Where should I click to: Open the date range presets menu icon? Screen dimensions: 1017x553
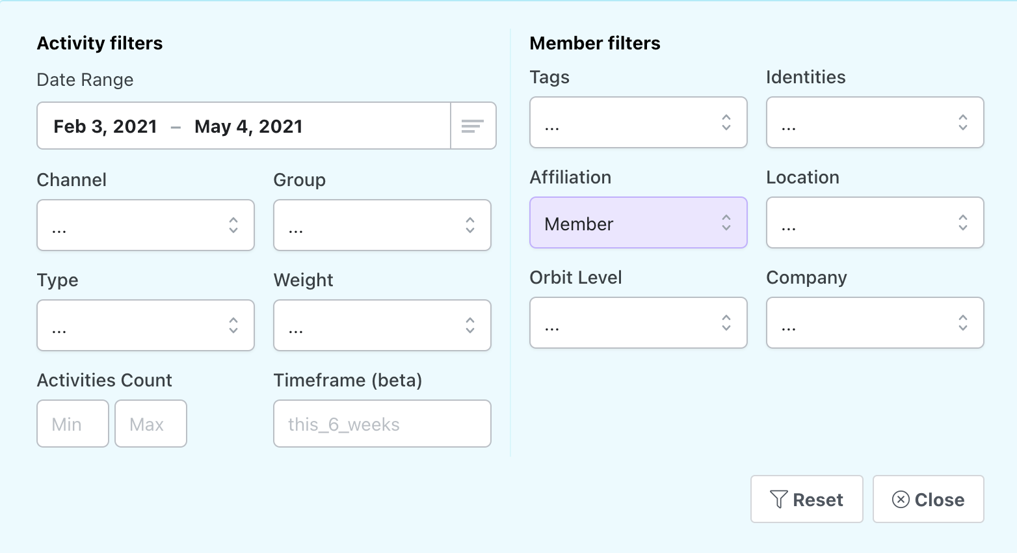pos(473,126)
